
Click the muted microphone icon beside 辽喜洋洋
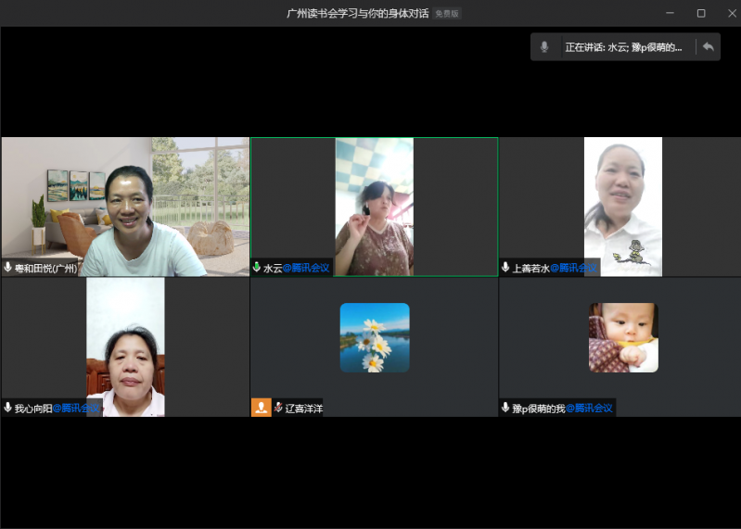coord(277,408)
